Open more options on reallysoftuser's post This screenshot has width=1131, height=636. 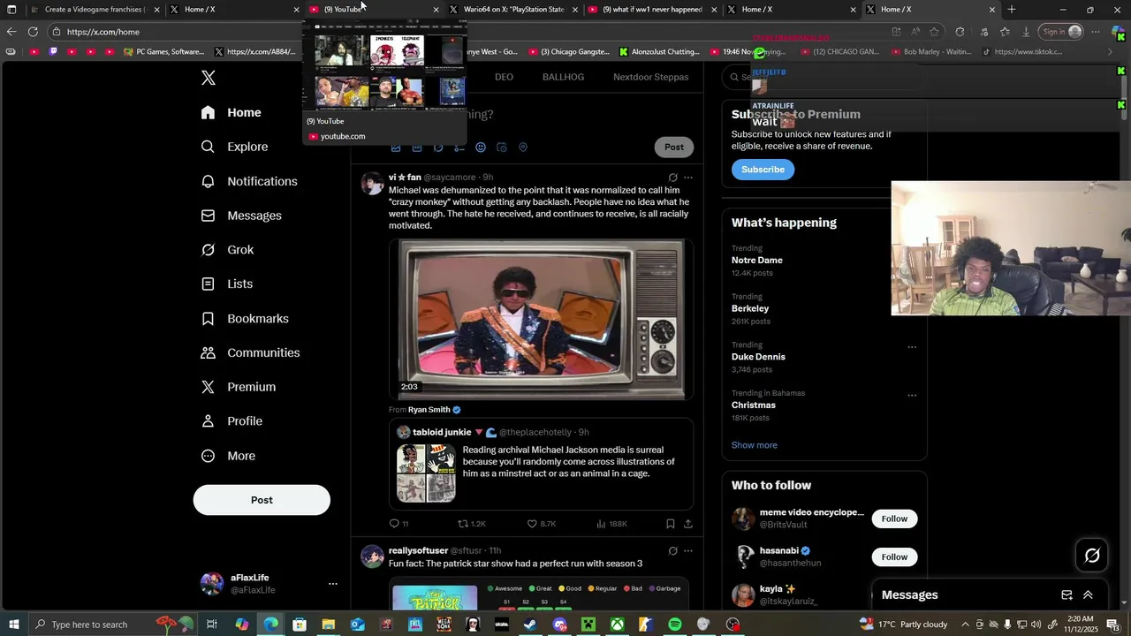688,551
